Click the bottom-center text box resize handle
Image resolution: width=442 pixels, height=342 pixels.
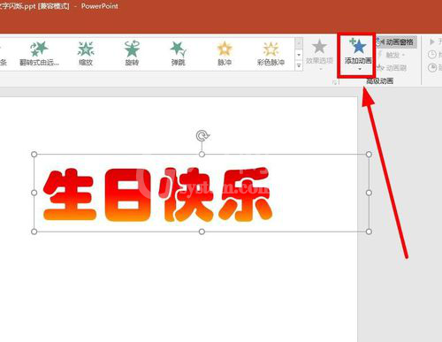[202, 232]
